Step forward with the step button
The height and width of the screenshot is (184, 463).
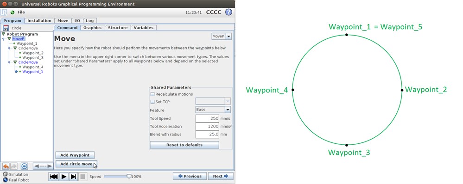74,177
